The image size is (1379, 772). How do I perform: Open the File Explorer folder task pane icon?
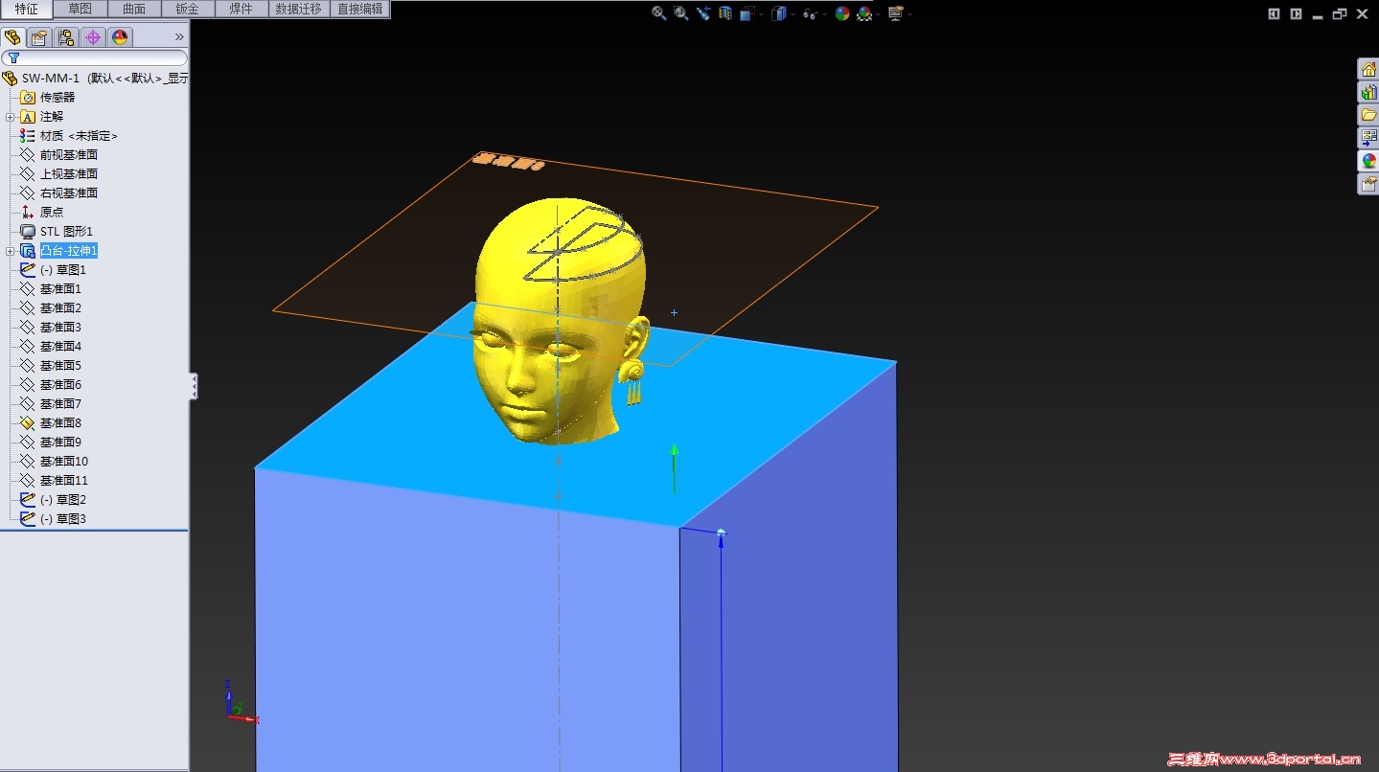[x=1368, y=115]
